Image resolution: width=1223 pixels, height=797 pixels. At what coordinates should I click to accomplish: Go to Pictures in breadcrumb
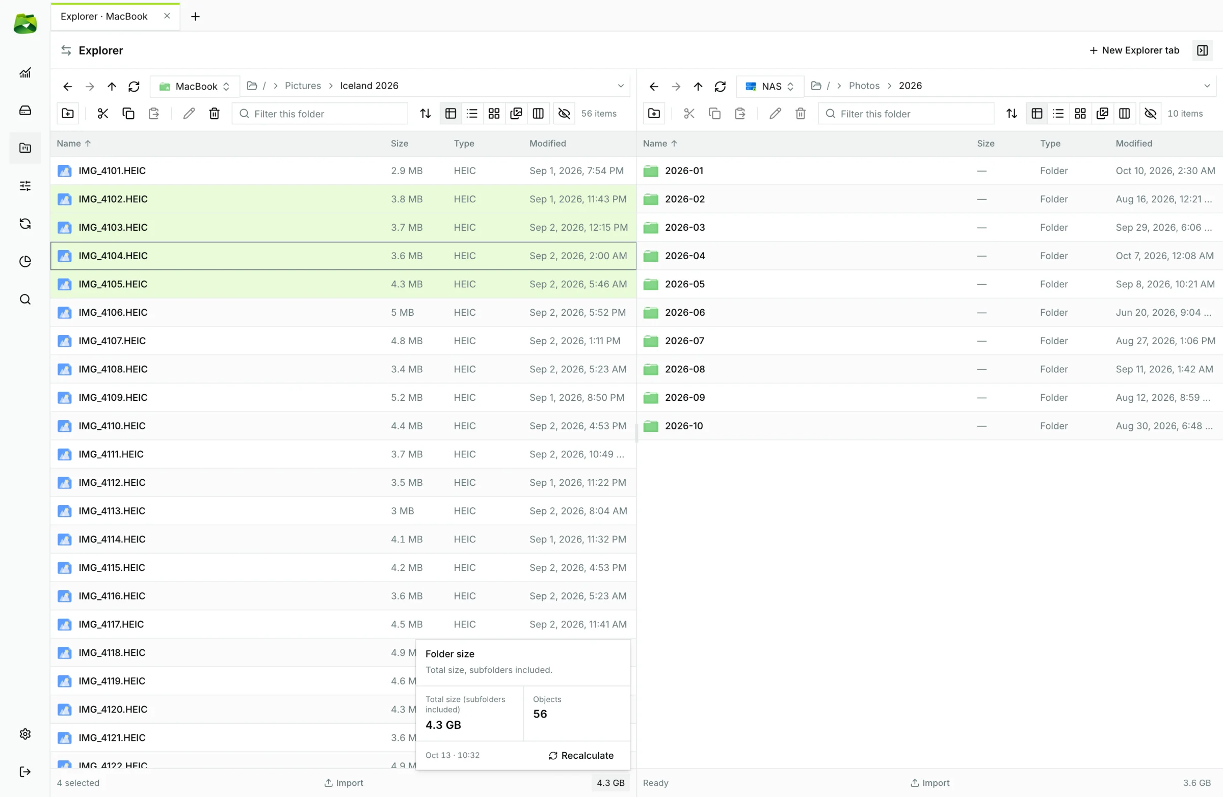coord(303,86)
